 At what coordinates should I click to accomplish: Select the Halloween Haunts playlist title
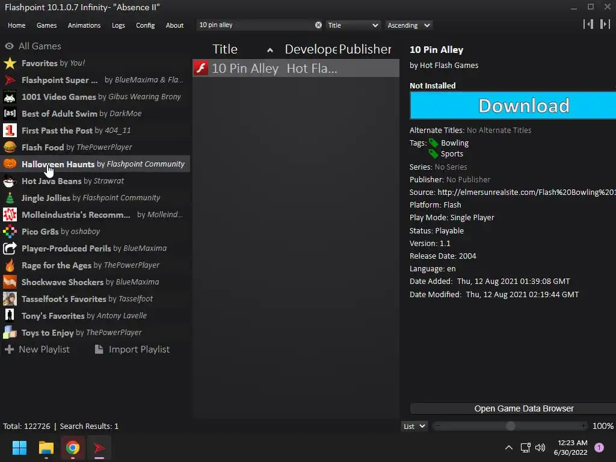[x=58, y=164]
